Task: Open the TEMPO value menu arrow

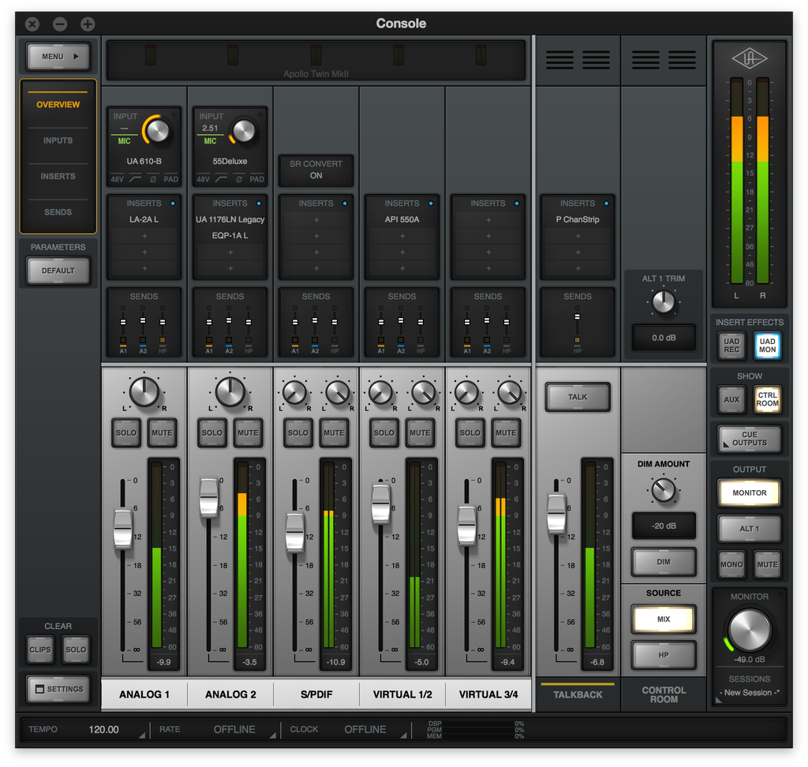Action: click(x=141, y=735)
